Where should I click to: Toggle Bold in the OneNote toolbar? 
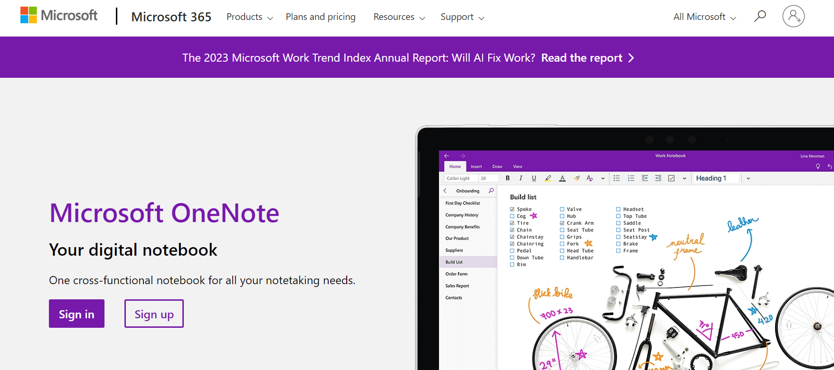(508, 178)
